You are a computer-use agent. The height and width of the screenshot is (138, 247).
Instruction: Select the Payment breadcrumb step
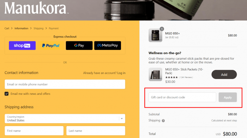click(54, 28)
